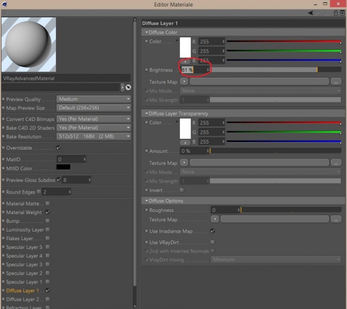
Task: Open the Bake Resolution dropdown
Action: click(x=94, y=137)
